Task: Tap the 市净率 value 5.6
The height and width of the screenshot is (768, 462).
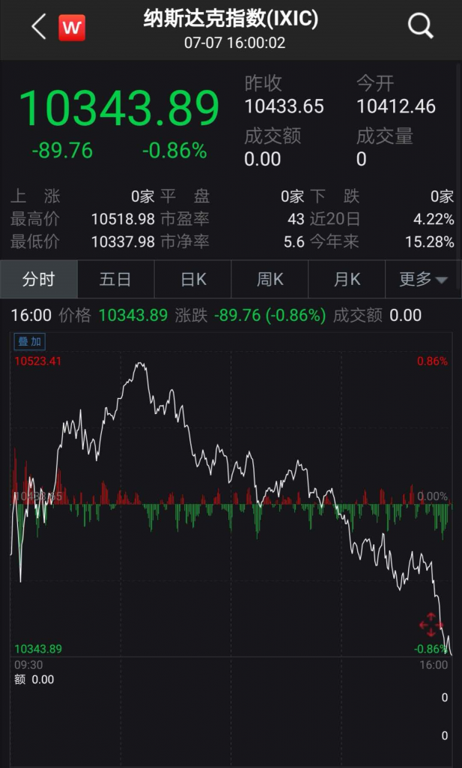Action: pyautogui.click(x=294, y=241)
